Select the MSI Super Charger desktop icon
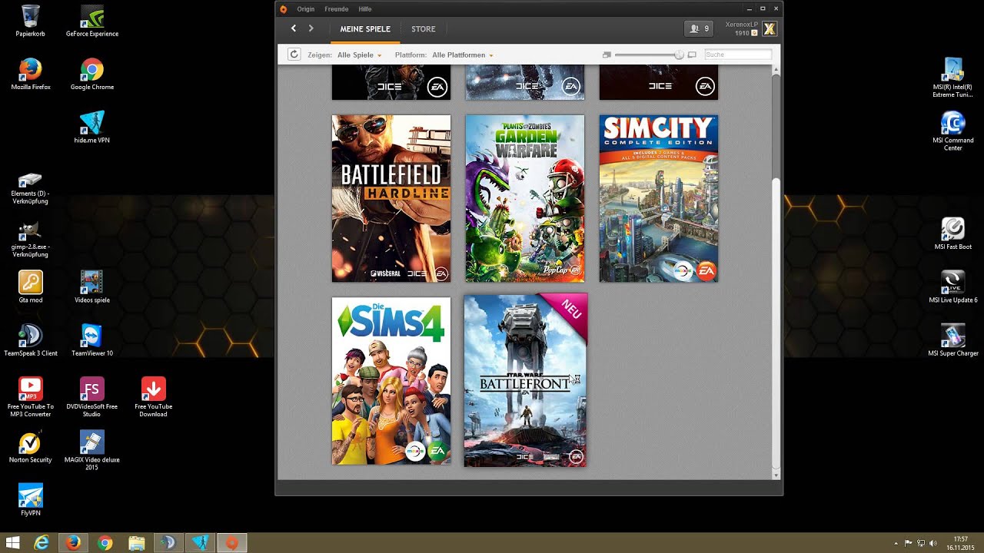The image size is (984, 553). 953,339
